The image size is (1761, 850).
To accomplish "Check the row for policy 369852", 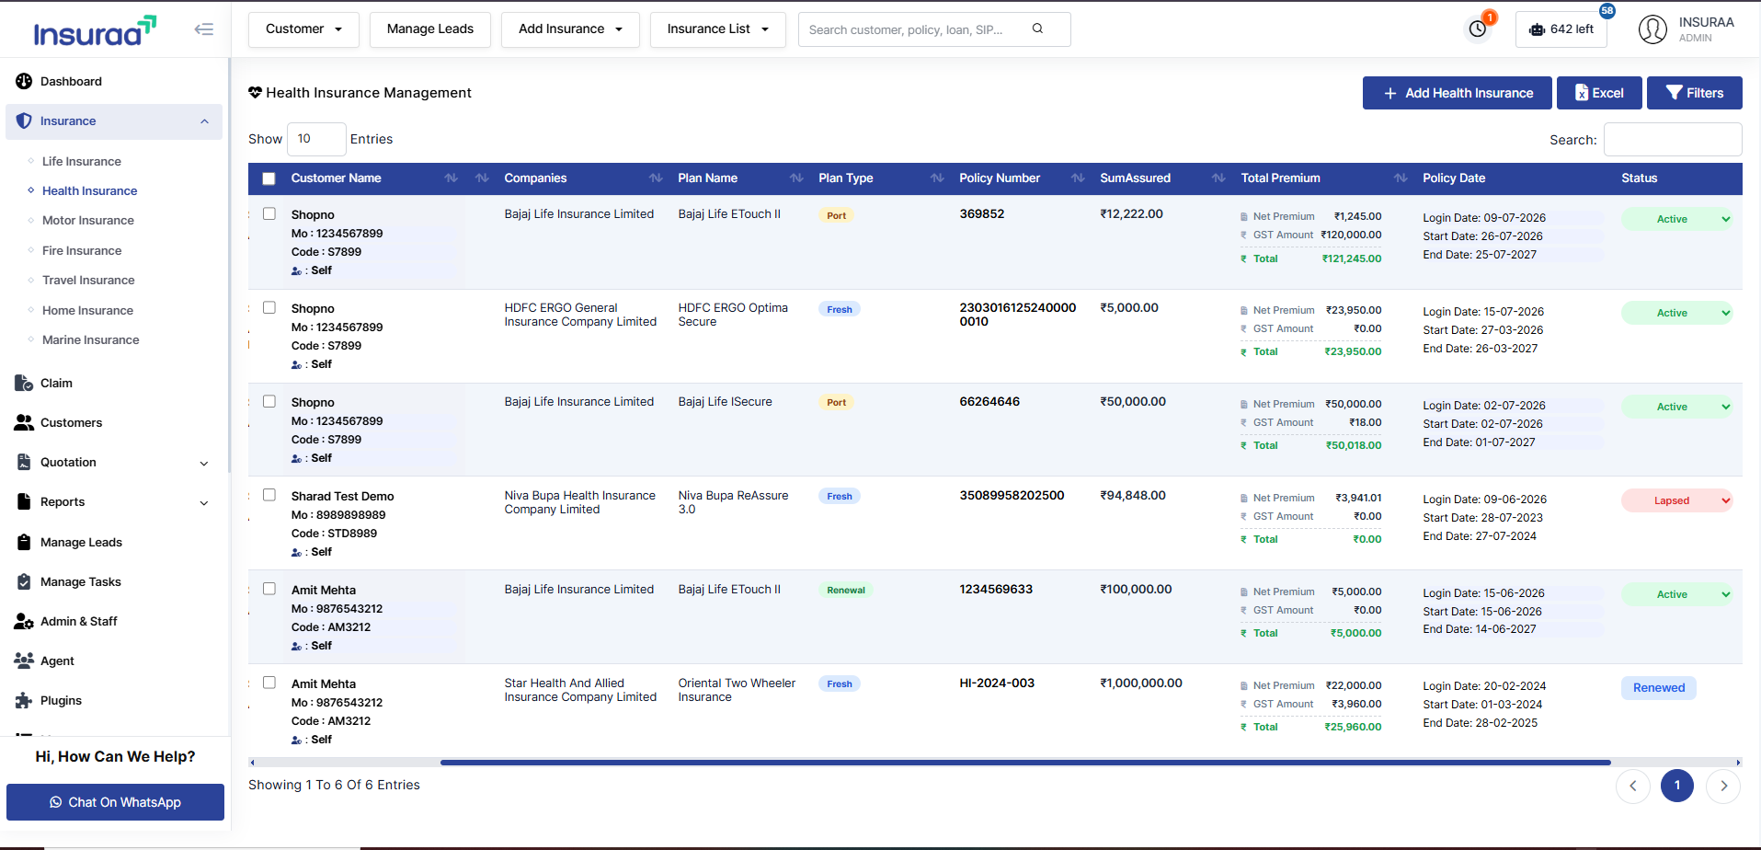I will coord(269,213).
